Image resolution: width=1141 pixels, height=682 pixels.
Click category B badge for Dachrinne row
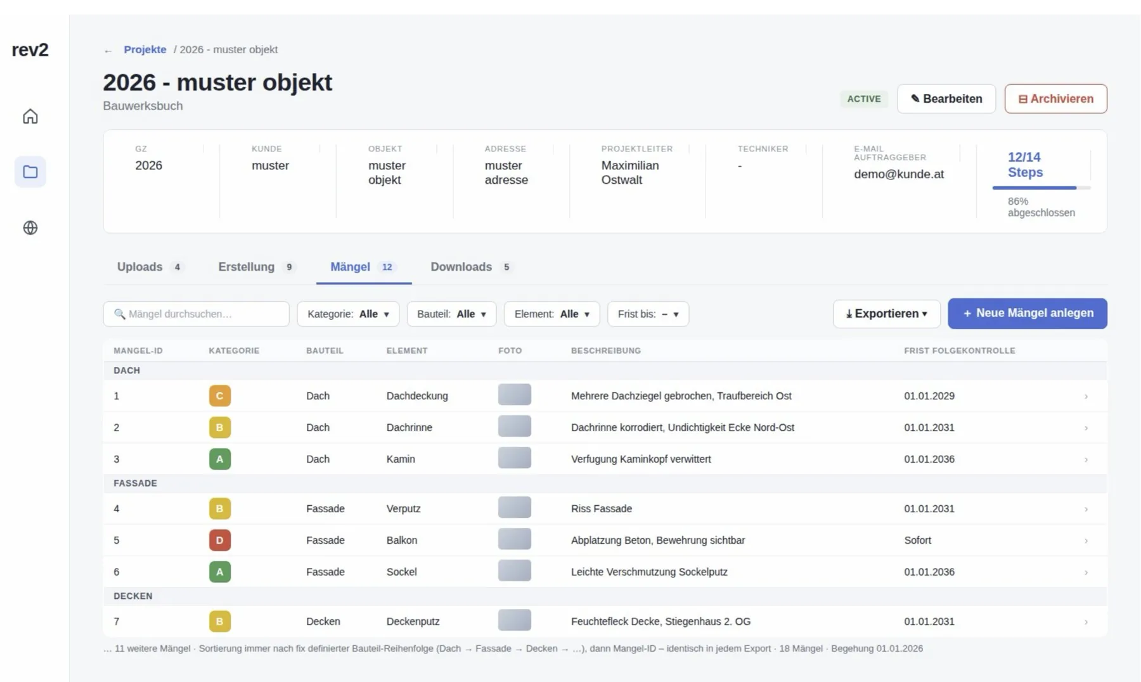[x=220, y=428]
